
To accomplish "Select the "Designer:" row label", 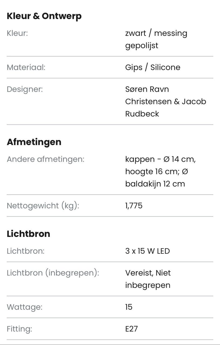I will [x=25, y=89].
